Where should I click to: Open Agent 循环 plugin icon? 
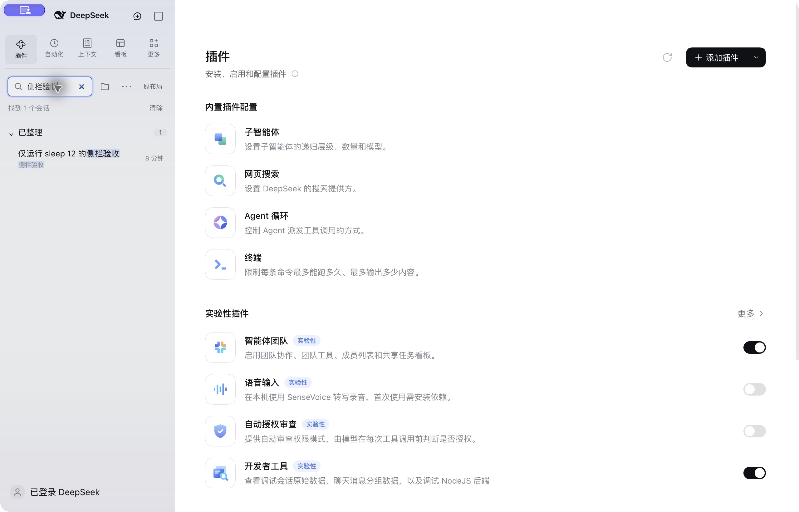tap(220, 222)
